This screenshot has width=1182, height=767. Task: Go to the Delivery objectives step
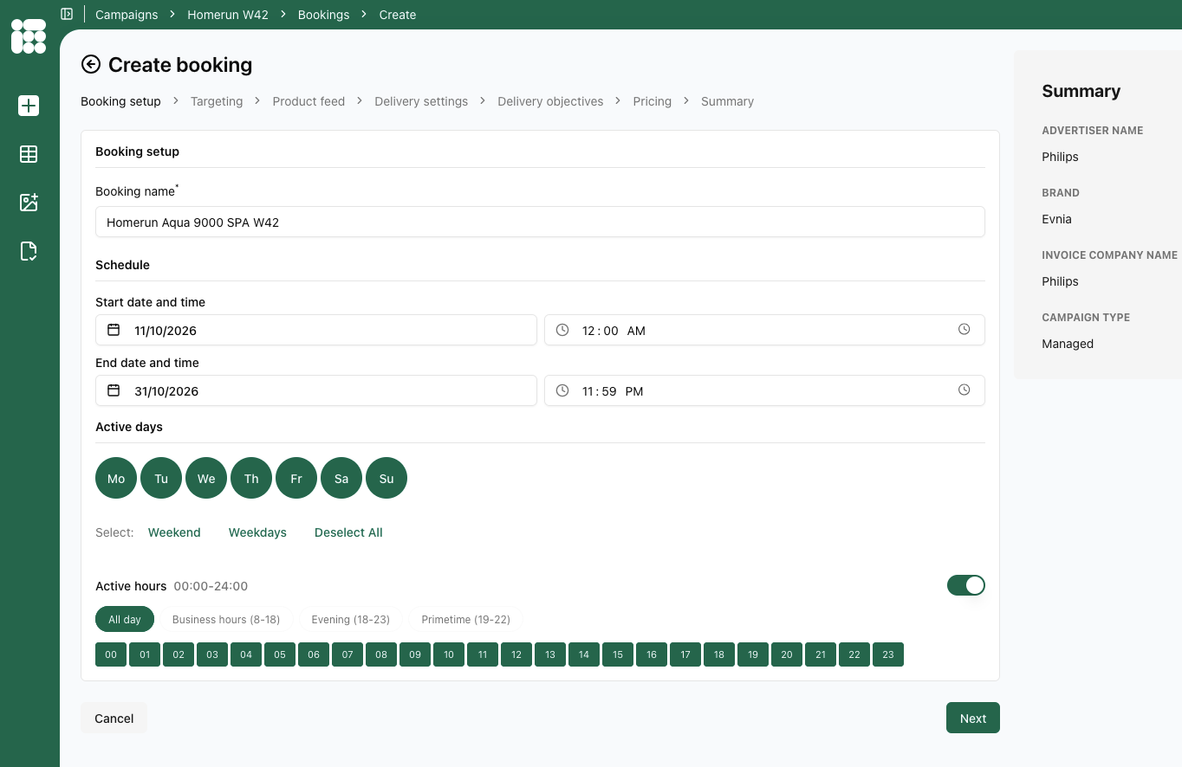pos(550,101)
